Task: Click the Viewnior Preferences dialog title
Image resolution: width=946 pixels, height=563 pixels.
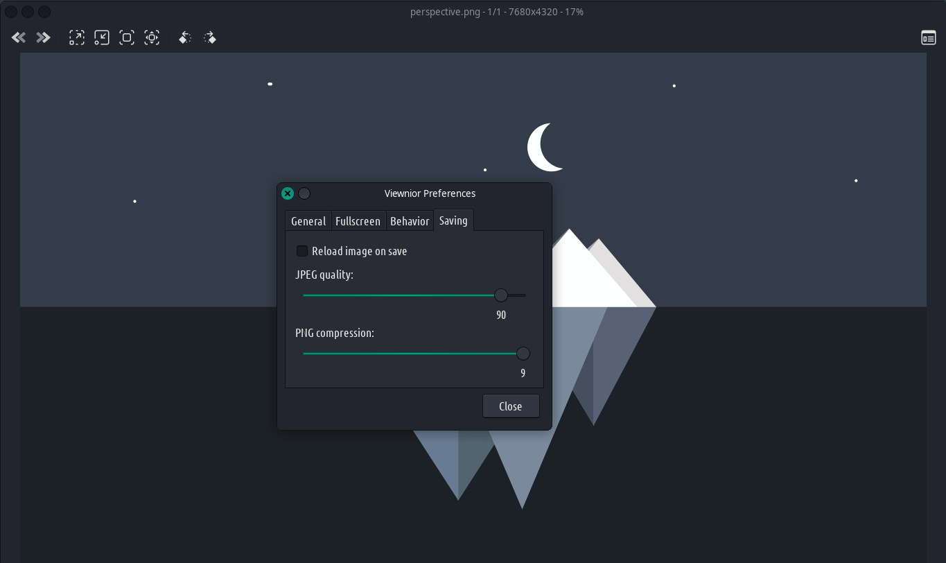Action: [430, 193]
